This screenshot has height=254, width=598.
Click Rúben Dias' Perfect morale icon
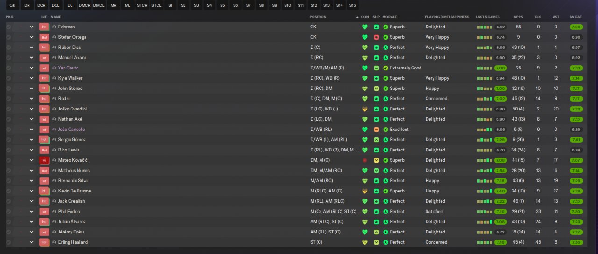(x=385, y=48)
